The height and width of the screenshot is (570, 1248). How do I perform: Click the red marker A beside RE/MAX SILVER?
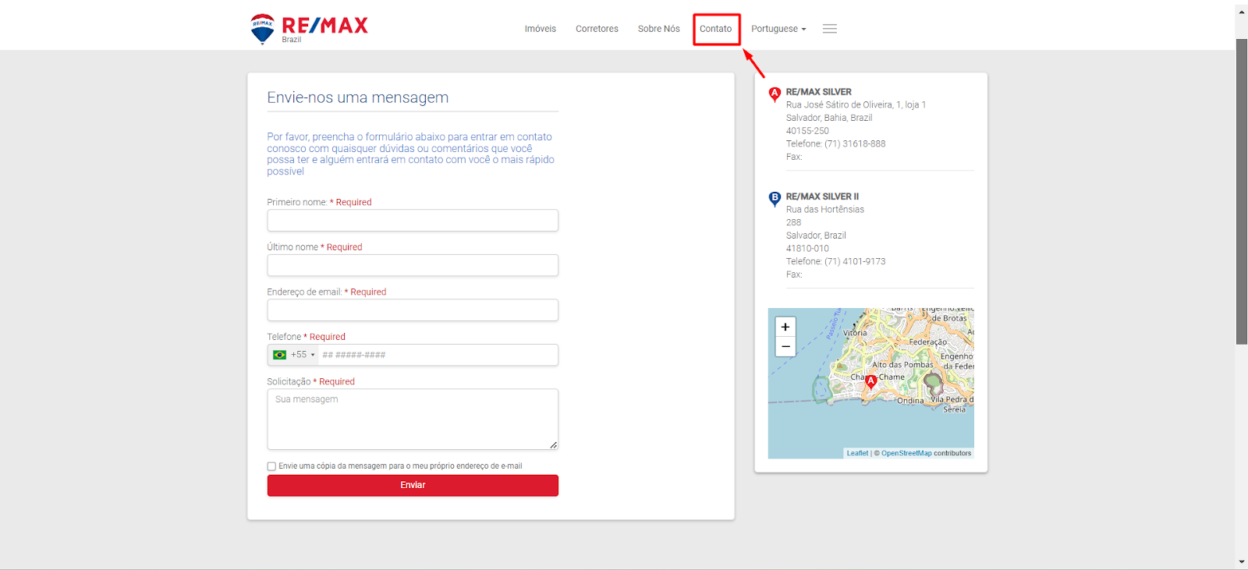[x=775, y=94]
